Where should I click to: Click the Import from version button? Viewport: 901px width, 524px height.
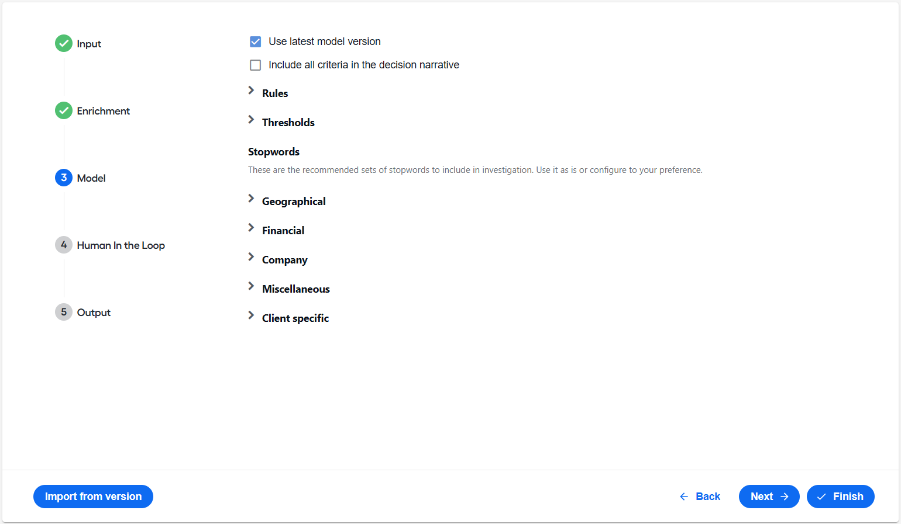(x=93, y=497)
